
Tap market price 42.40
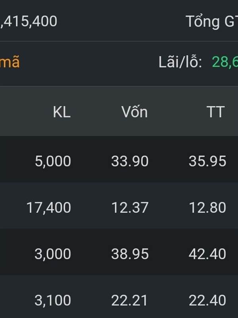207,254
